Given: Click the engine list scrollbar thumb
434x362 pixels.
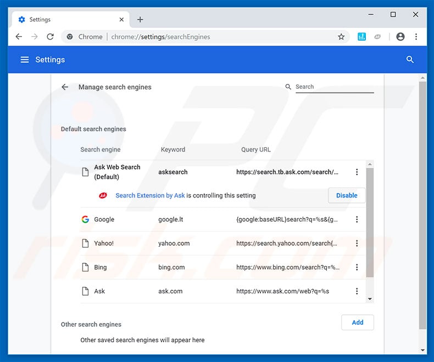Looking at the screenshot, I should click(370, 223).
